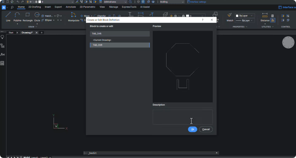Screen dimensions: 296x158
Task: Expand the command line history arrow
Action: point(216,153)
